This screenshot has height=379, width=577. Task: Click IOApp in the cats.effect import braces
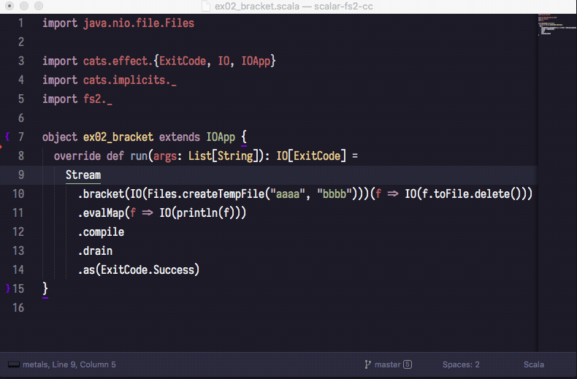pyautogui.click(x=256, y=61)
